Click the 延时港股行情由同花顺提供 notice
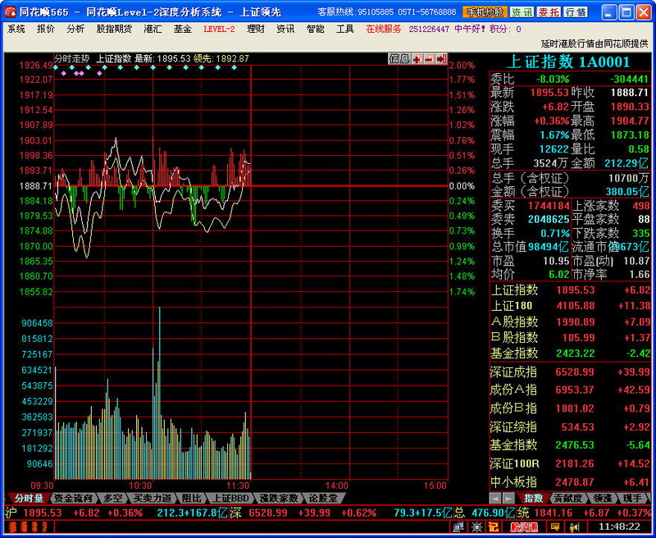This screenshot has height=538, width=656. click(x=594, y=43)
